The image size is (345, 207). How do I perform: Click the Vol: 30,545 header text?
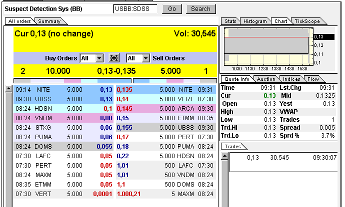pos(194,33)
